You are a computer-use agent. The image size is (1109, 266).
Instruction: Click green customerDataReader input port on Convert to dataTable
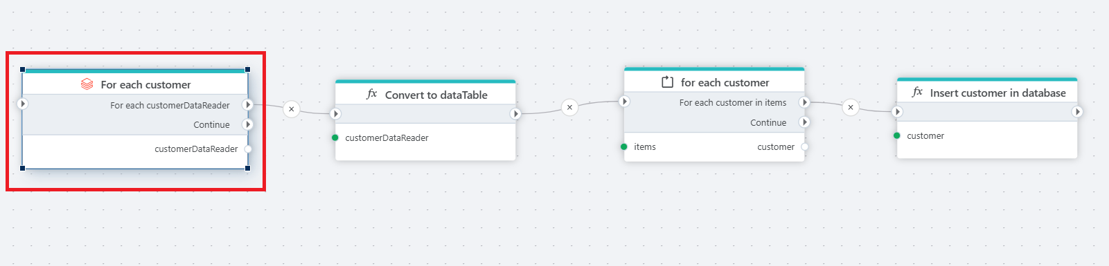[335, 137]
